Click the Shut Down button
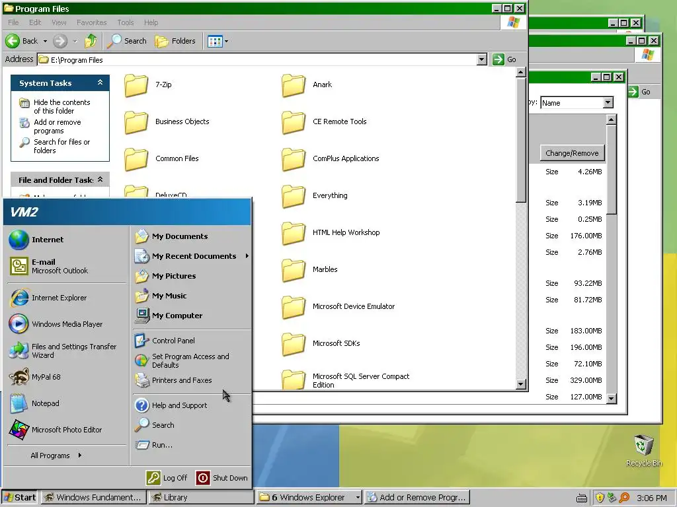The image size is (677, 507). pos(222,478)
